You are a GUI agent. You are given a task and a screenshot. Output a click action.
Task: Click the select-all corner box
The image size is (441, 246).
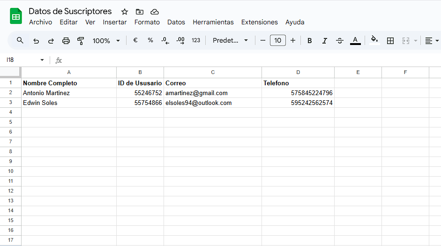pos(10,72)
